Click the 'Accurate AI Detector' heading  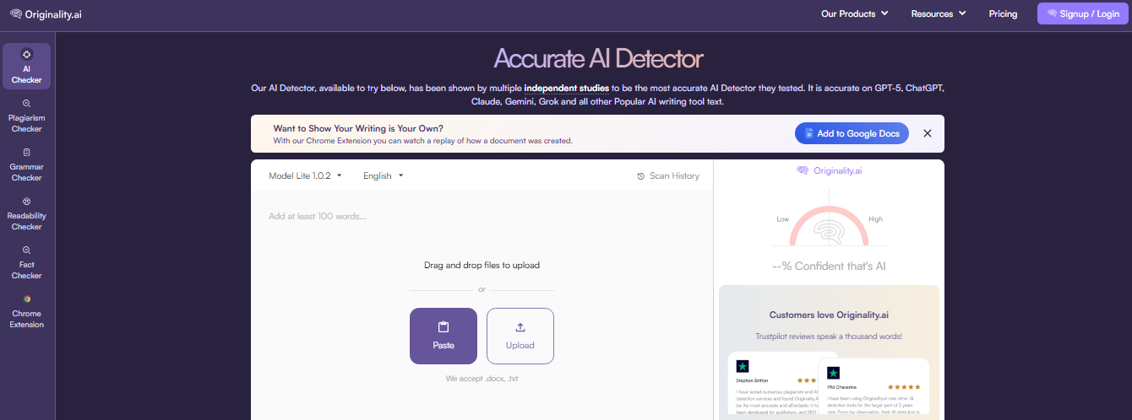[598, 59]
